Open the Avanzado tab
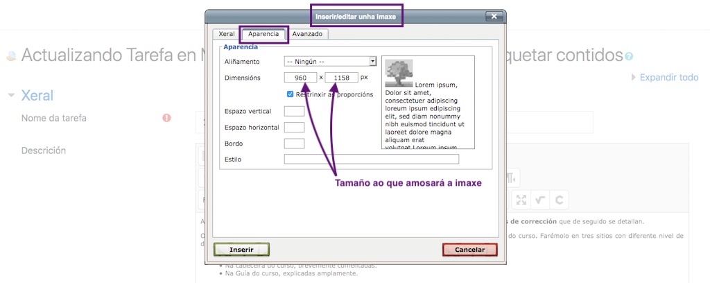This screenshot has width=710, height=283. (x=307, y=34)
